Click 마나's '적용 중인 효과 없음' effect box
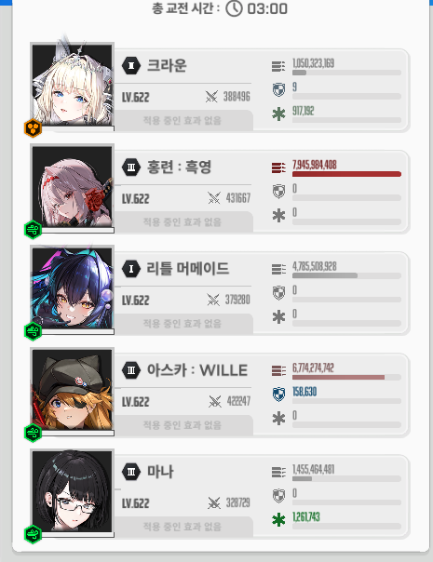Screen dimensions: 433x562 tap(183, 527)
